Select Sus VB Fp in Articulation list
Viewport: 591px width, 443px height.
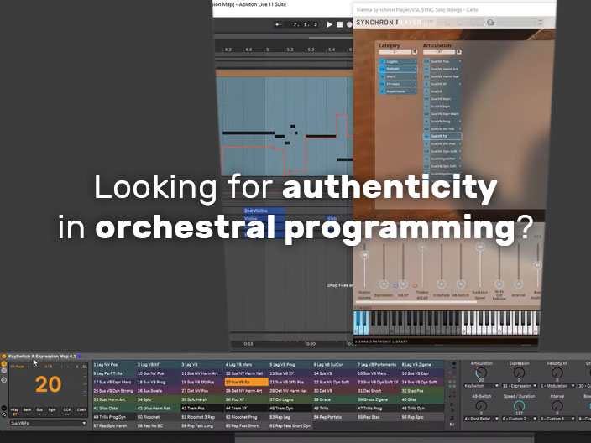tap(442, 136)
